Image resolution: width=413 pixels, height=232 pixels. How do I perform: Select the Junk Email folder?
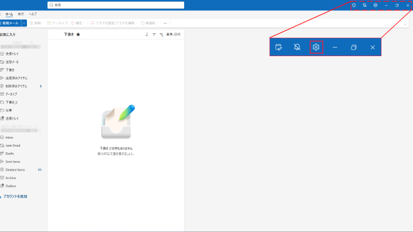14,146
